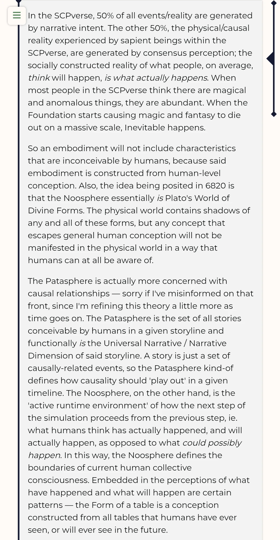Open the green hamburger menu

point(17,15)
